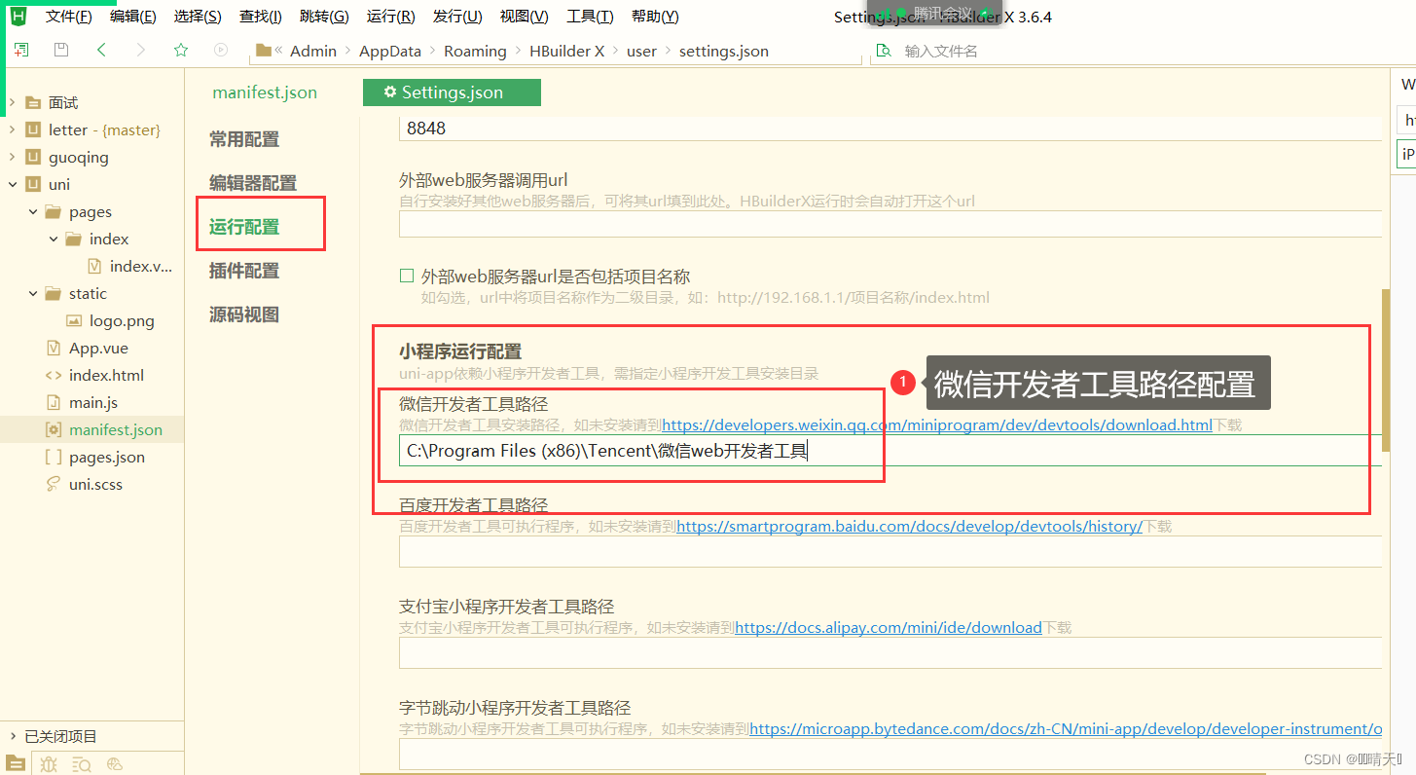This screenshot has height=775, width=1416.
Task: Collapse the index folder
Action: tap(54, 239)
